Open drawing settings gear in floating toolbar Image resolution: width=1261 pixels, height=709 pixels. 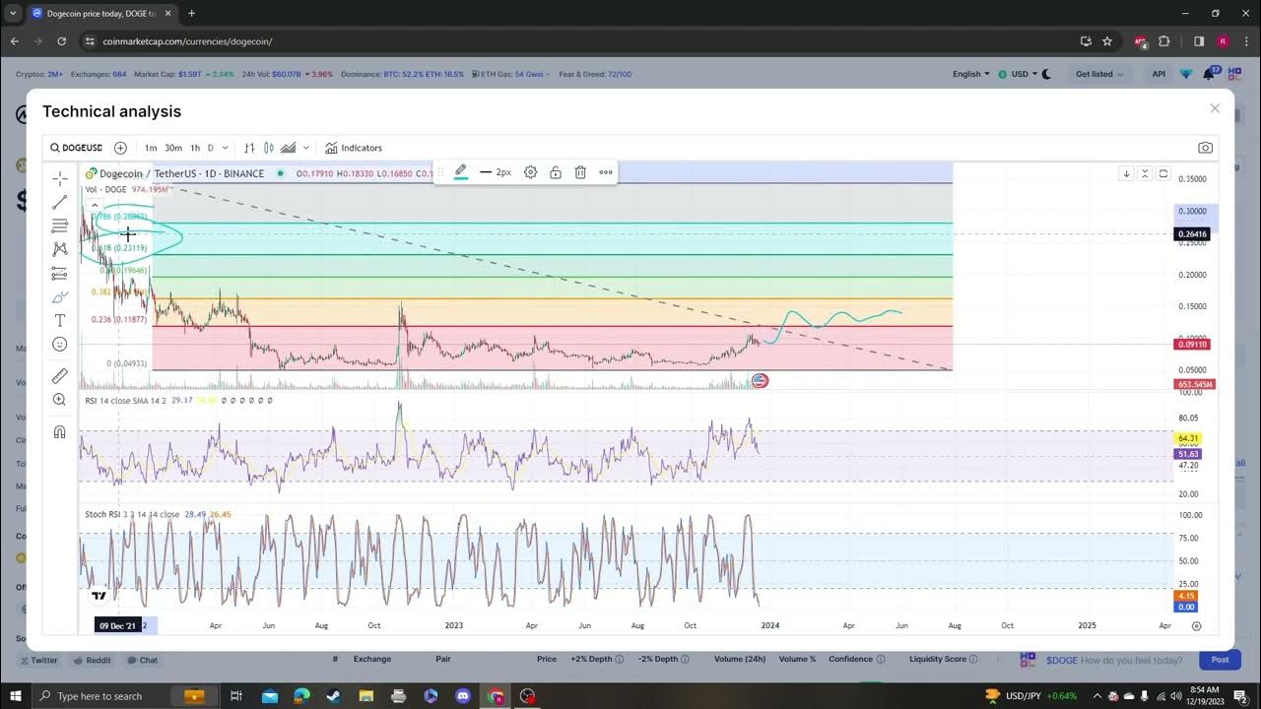pos(530,172)
